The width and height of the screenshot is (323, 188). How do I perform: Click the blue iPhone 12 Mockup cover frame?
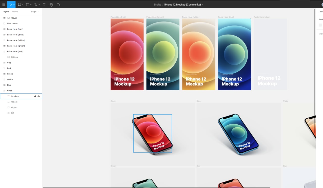(x=234, y=54)
